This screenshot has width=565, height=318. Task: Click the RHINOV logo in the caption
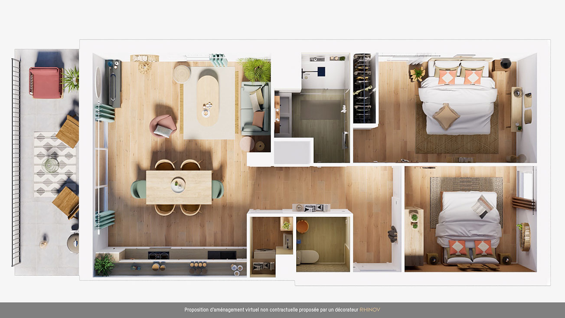(369, 310)
